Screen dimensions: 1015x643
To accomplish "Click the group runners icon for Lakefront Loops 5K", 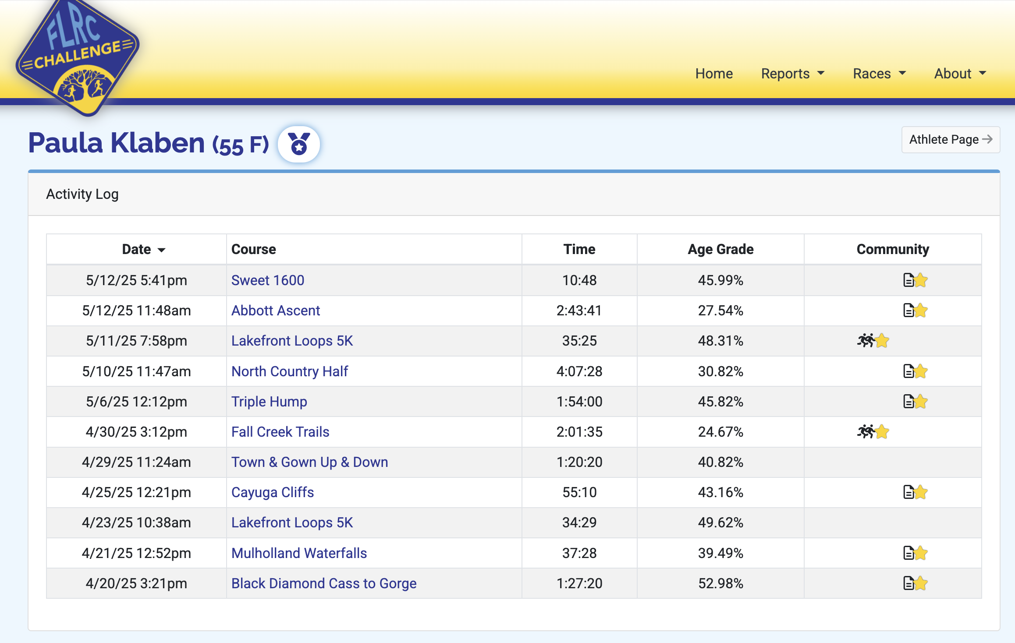I will [x=866, y=340].
